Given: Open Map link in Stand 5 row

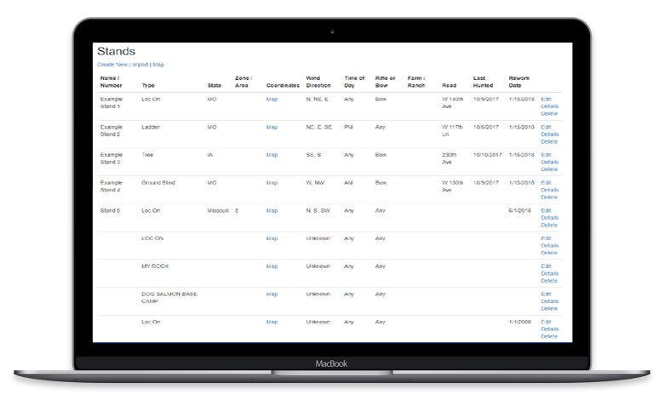Looking at the screenshot, I should tap(272, 210).
